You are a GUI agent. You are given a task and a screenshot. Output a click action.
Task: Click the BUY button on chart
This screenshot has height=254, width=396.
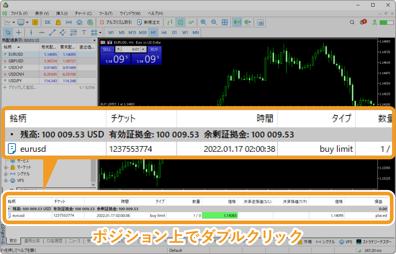tap(154, 49)
